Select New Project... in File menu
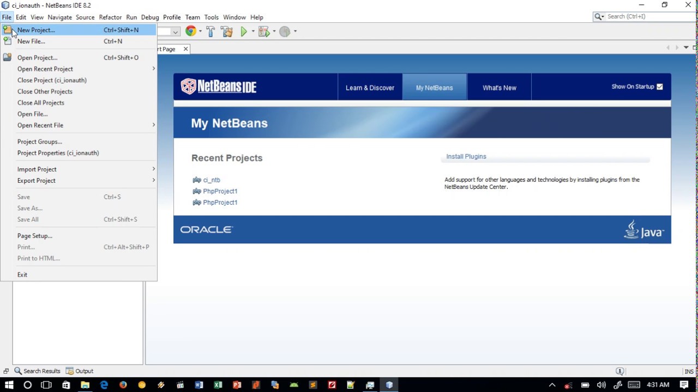This screenshot has width=698, height=392. click(x=79, y=30)
